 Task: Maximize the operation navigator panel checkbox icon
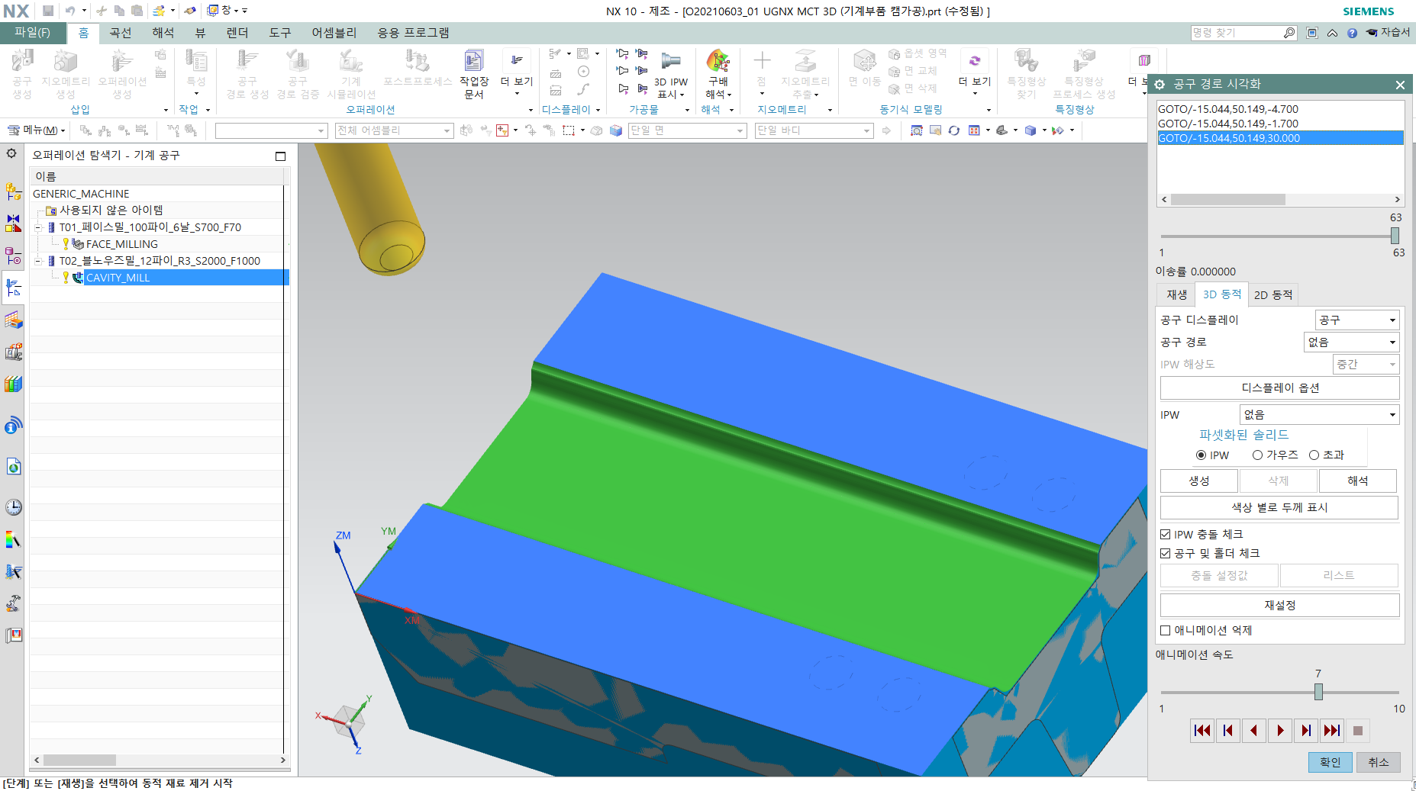point(280,156)
